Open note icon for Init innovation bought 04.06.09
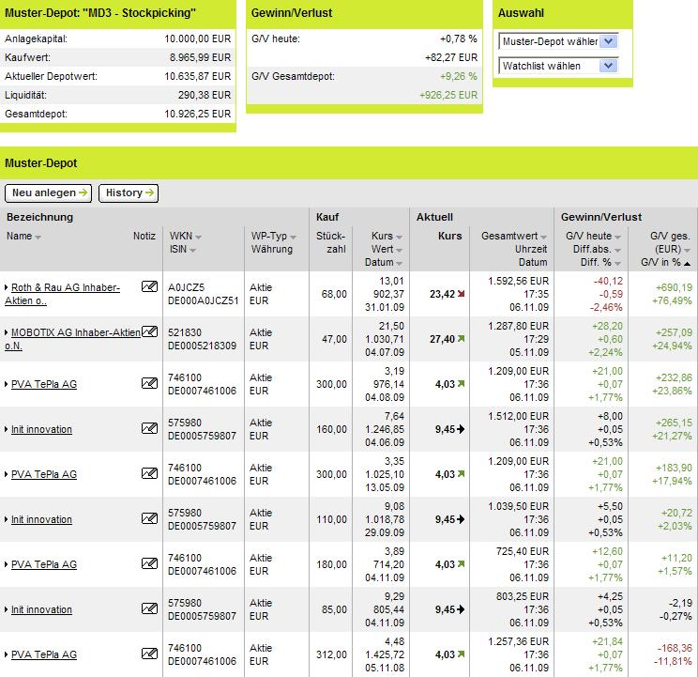The width and height of the screenshot is (698, 677). (149, 428)
